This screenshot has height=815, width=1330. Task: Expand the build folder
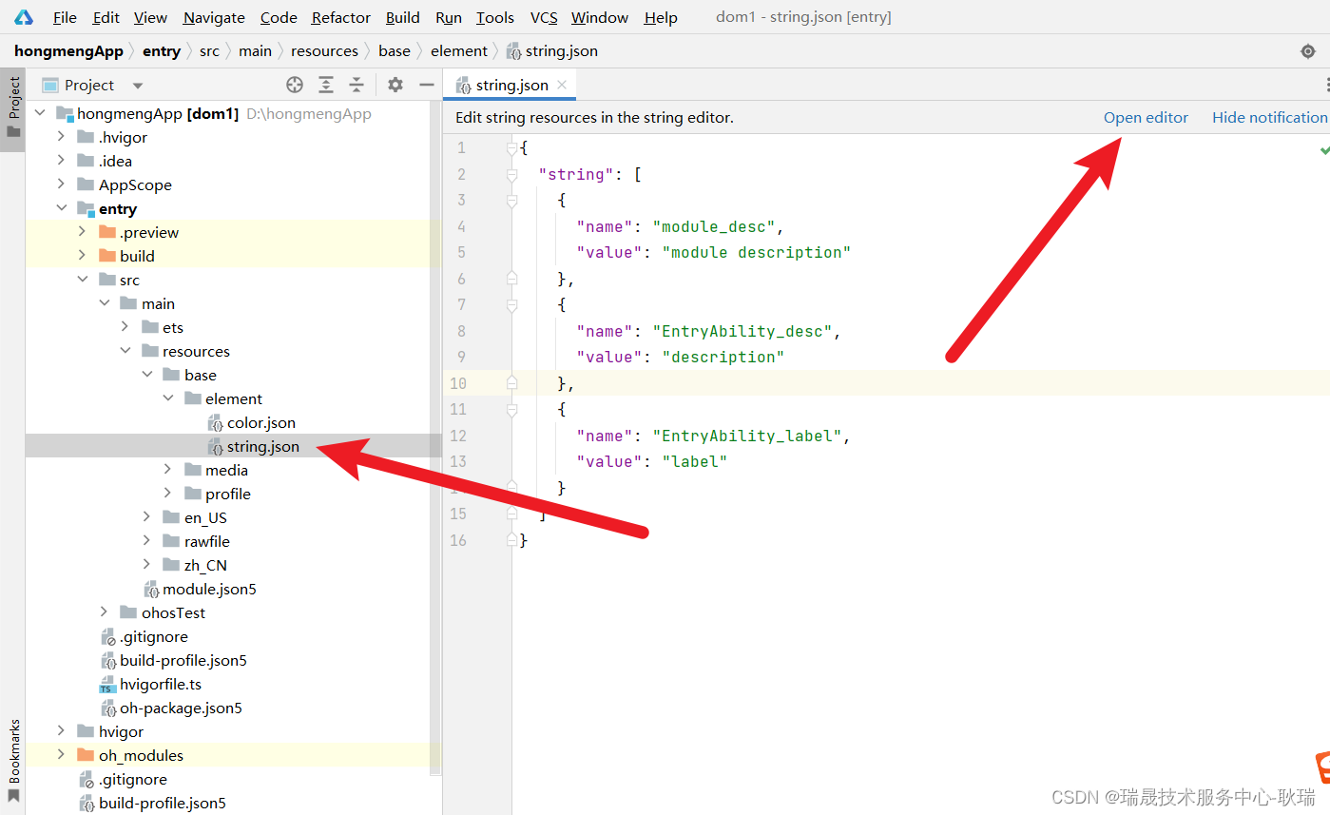[82, 256]
